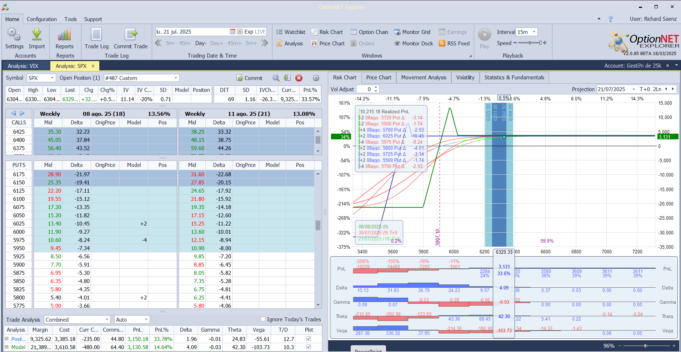Viewport: 681px width, 352px height.
Task: Jump back with the double left arrows
Action: (159, 43)
